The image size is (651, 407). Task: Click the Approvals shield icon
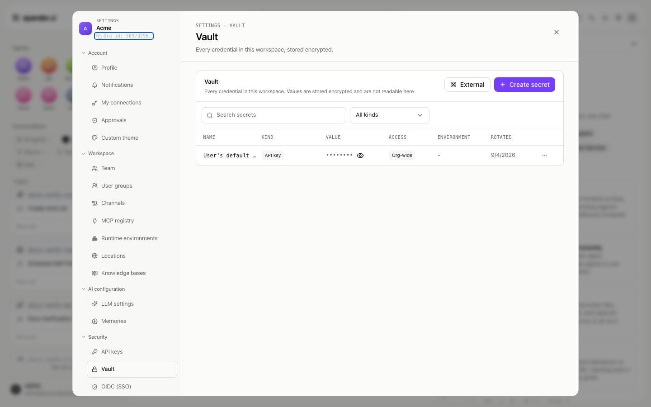pos(94,120)
